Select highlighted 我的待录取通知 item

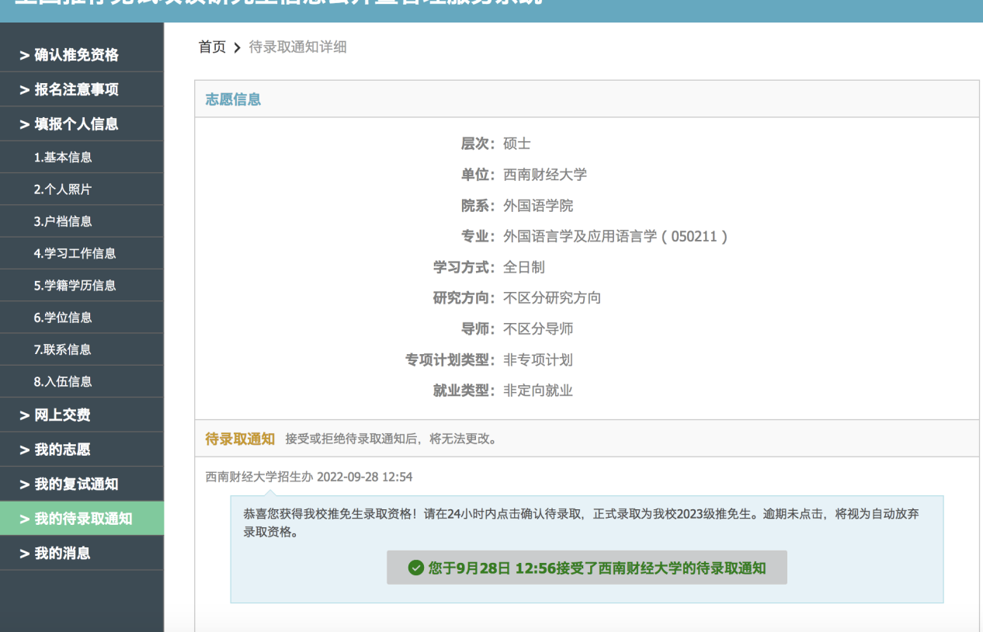click(x=82, y=519)
